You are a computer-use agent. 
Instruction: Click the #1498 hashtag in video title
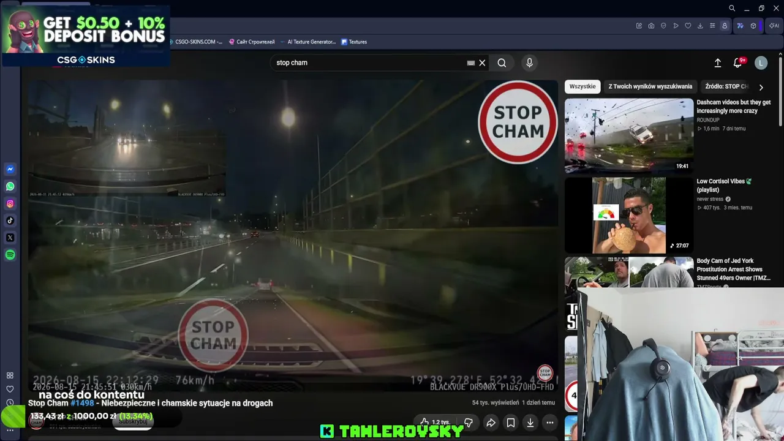pyautogui.click(x=82, y=403)
